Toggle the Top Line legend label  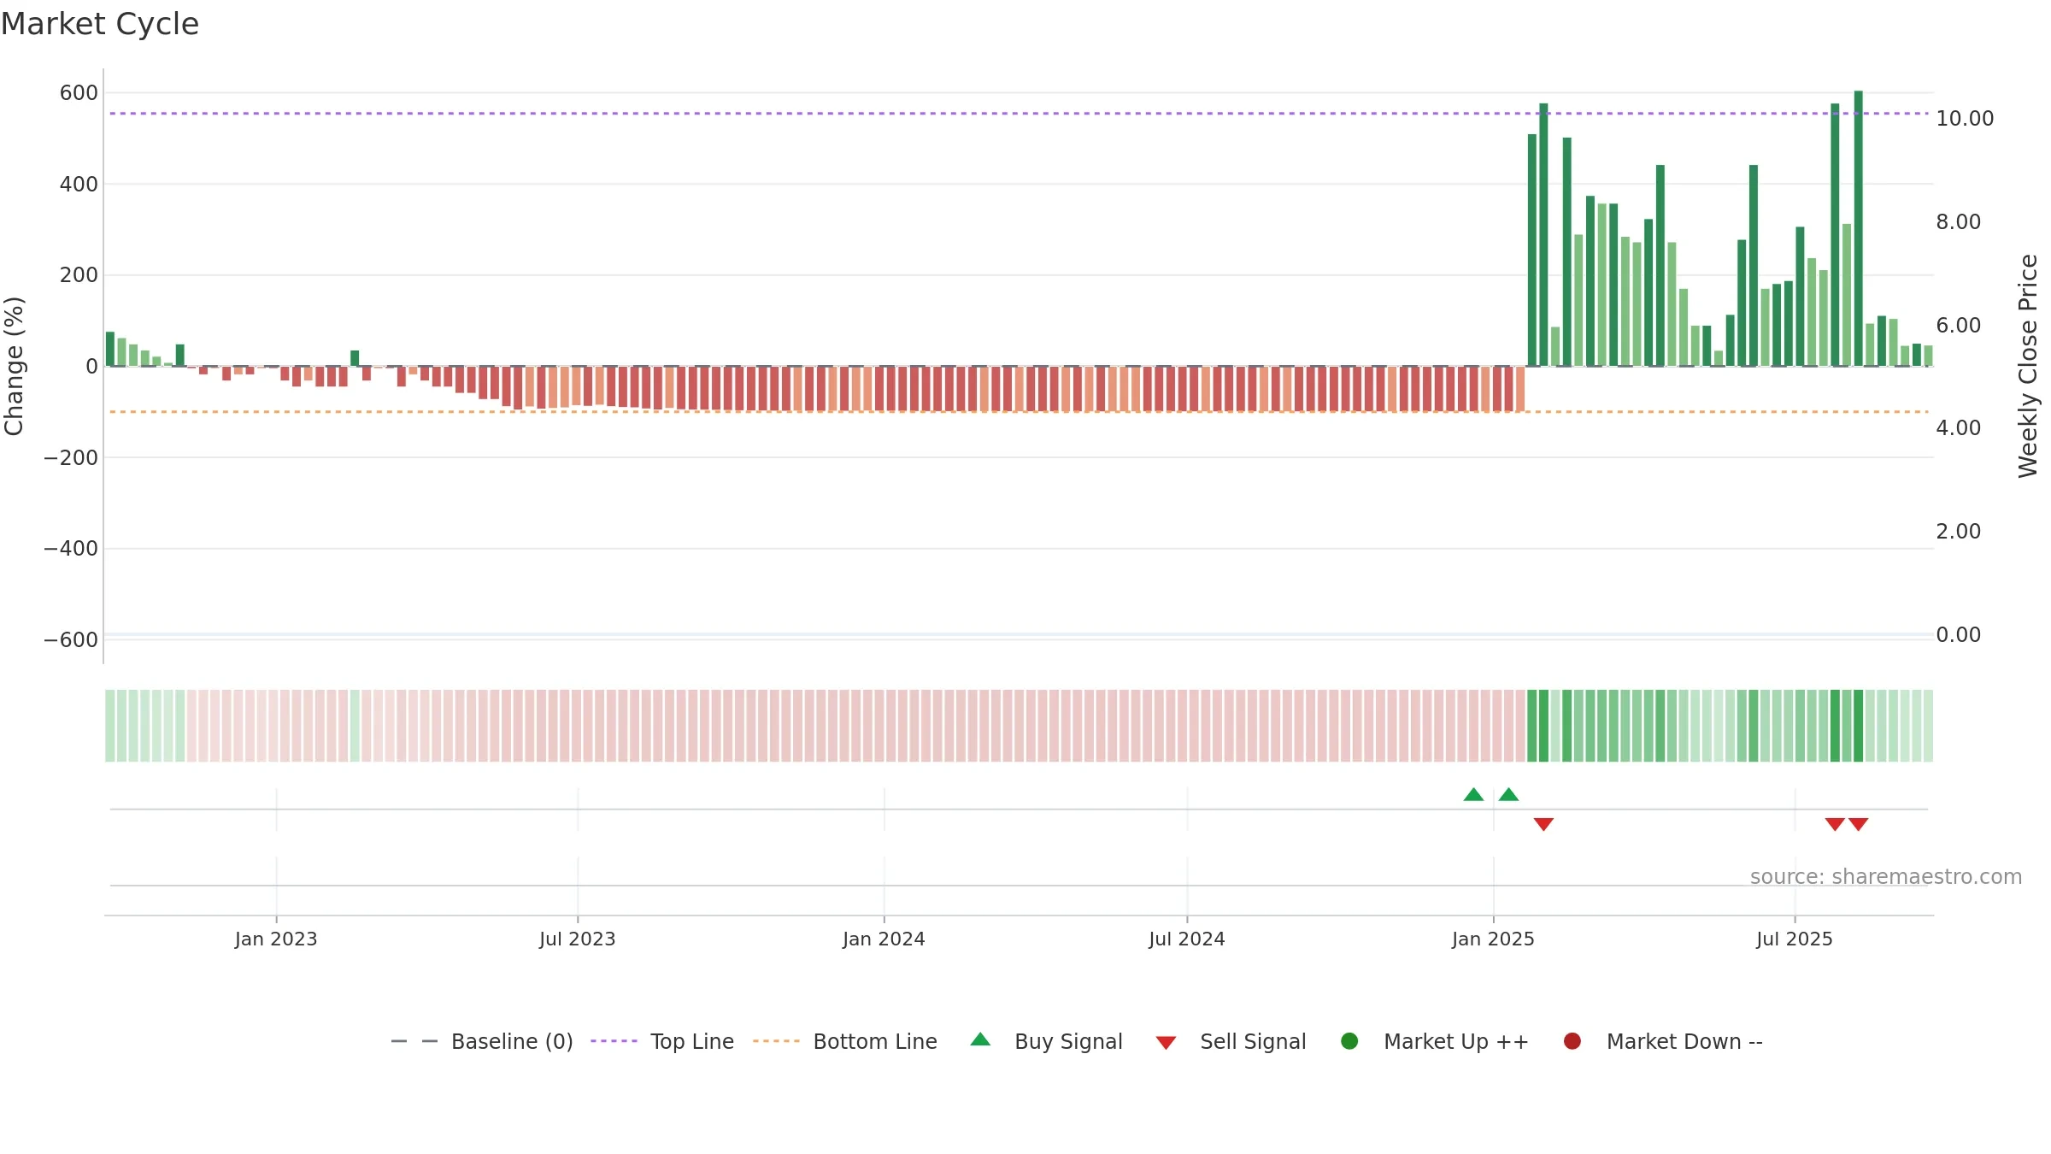pyautogui.click(x=692, y=1041)
